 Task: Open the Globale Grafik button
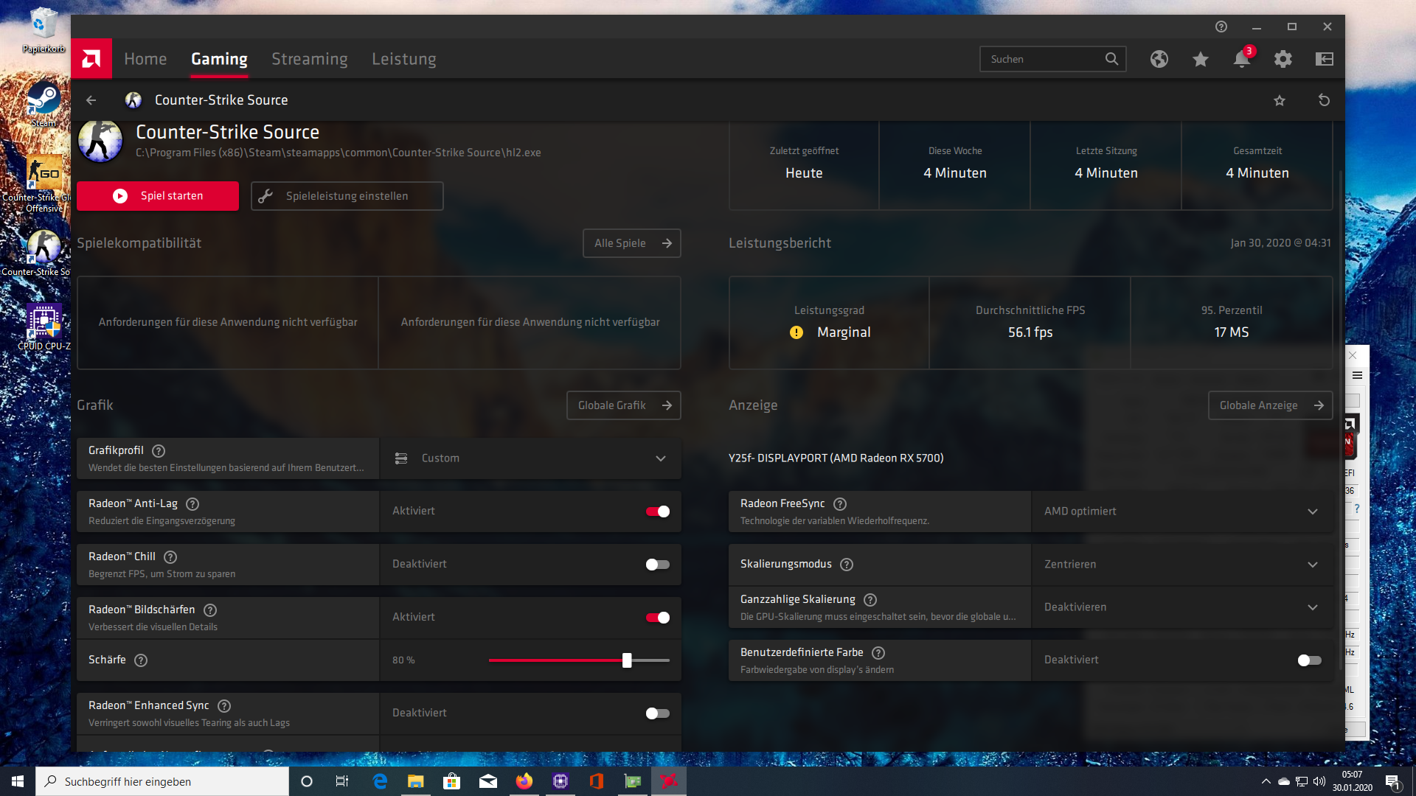623,405
